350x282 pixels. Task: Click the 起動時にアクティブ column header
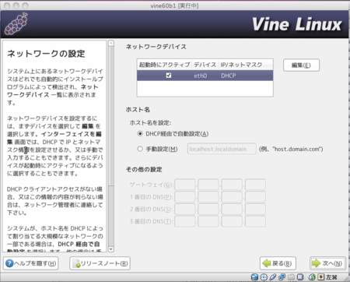point(164,65)
